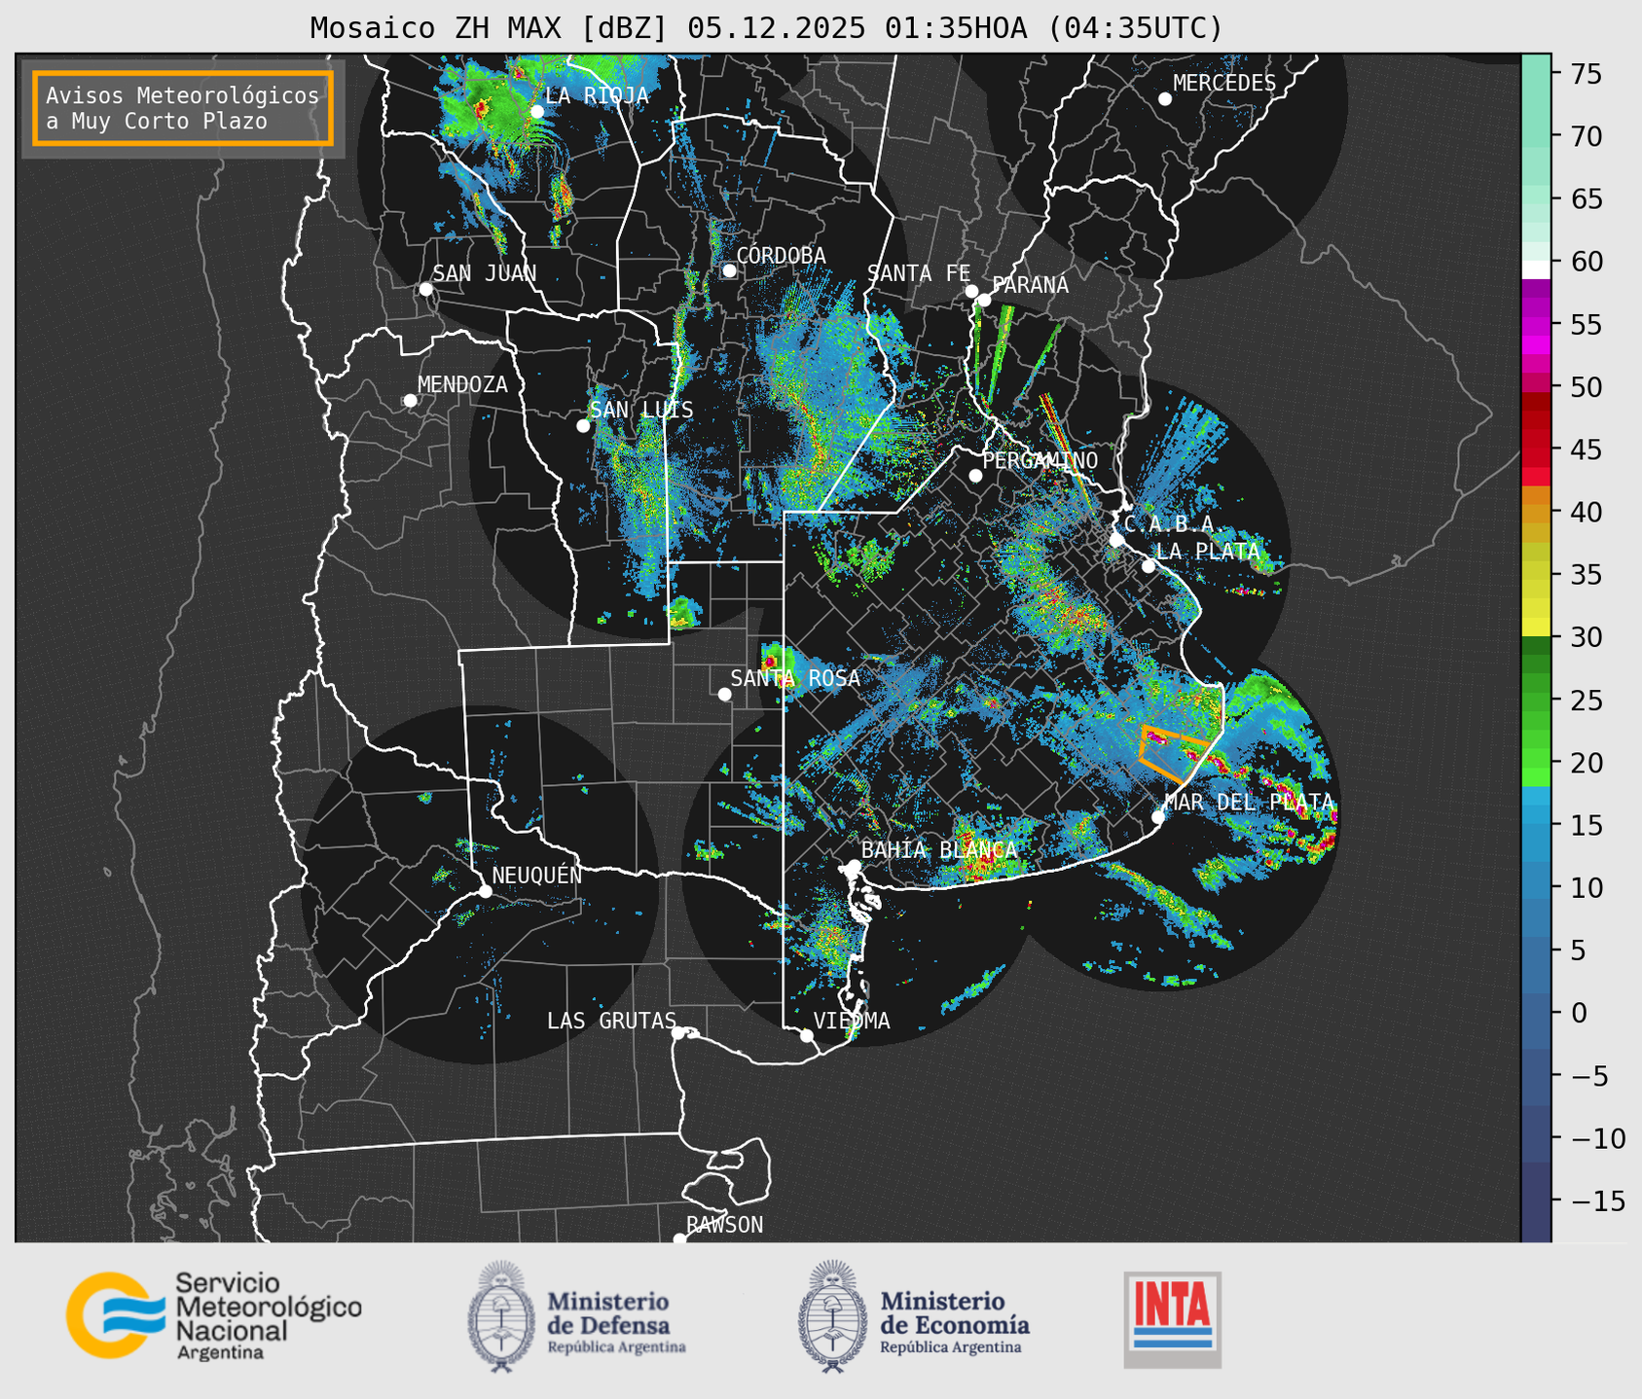Select the Mar del Plata marker dot
Viewport: 1642px width, 1399px height.
[x=1158, y=817]
